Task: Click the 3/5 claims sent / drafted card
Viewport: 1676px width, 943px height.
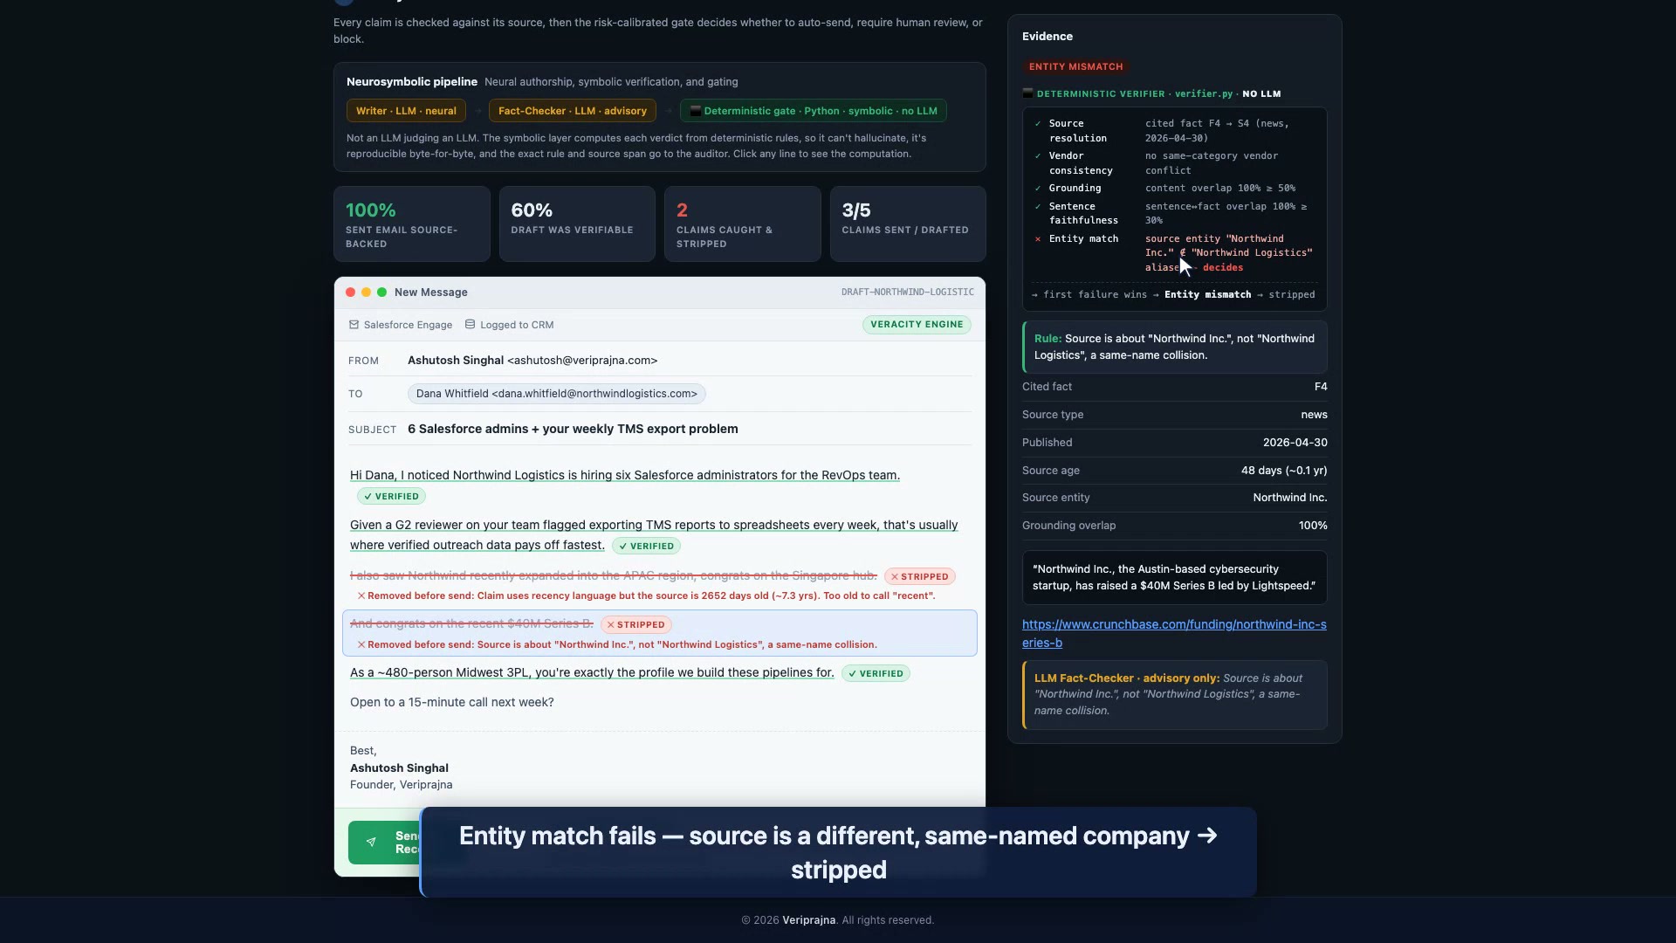Action: tap(908, 224)
